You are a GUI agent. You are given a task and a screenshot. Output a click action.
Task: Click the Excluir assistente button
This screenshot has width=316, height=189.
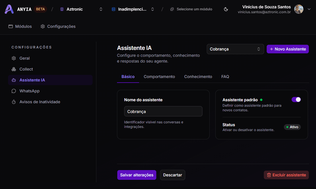(x=286, y=175)
